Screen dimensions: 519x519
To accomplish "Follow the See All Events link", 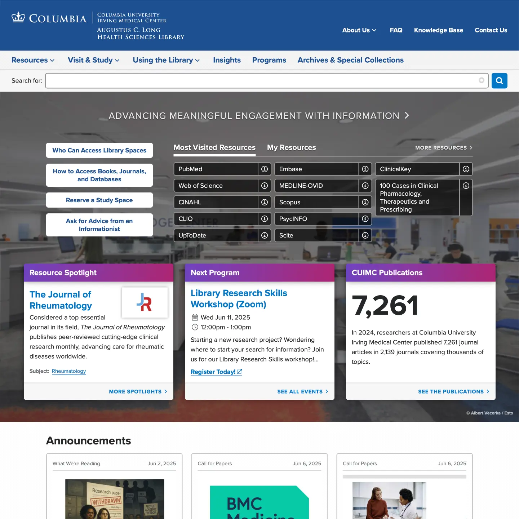I will point(303,391).
